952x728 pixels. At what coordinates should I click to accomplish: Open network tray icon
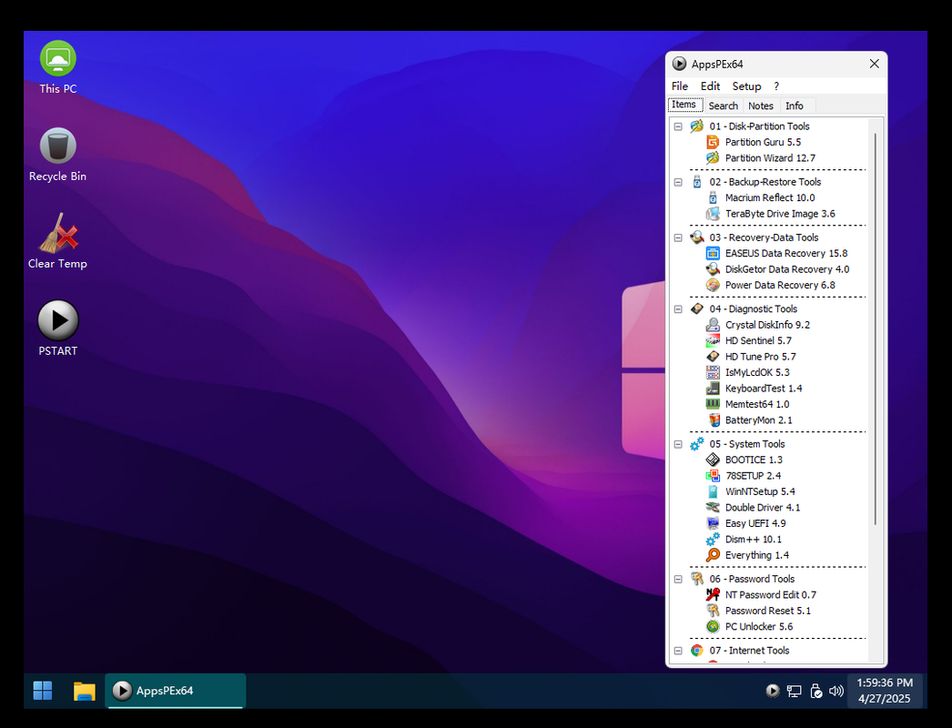795,691
